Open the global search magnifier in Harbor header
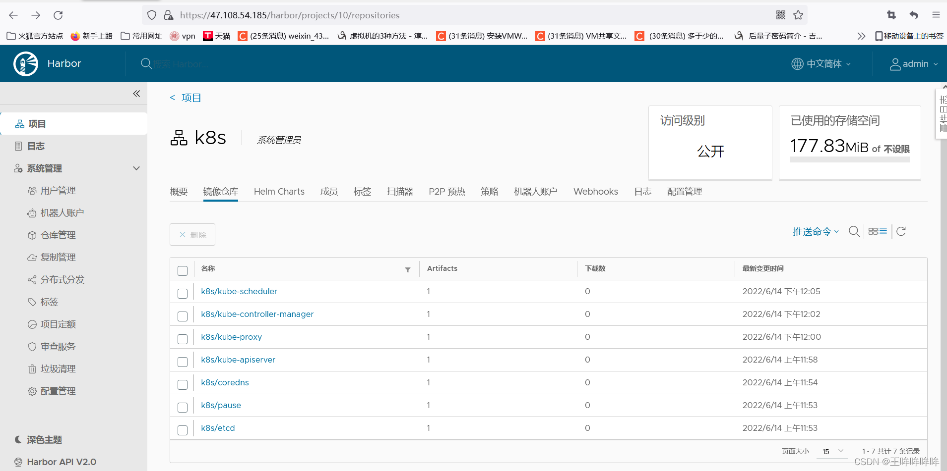This screenshot has width=947, height=471. (146, 63)
